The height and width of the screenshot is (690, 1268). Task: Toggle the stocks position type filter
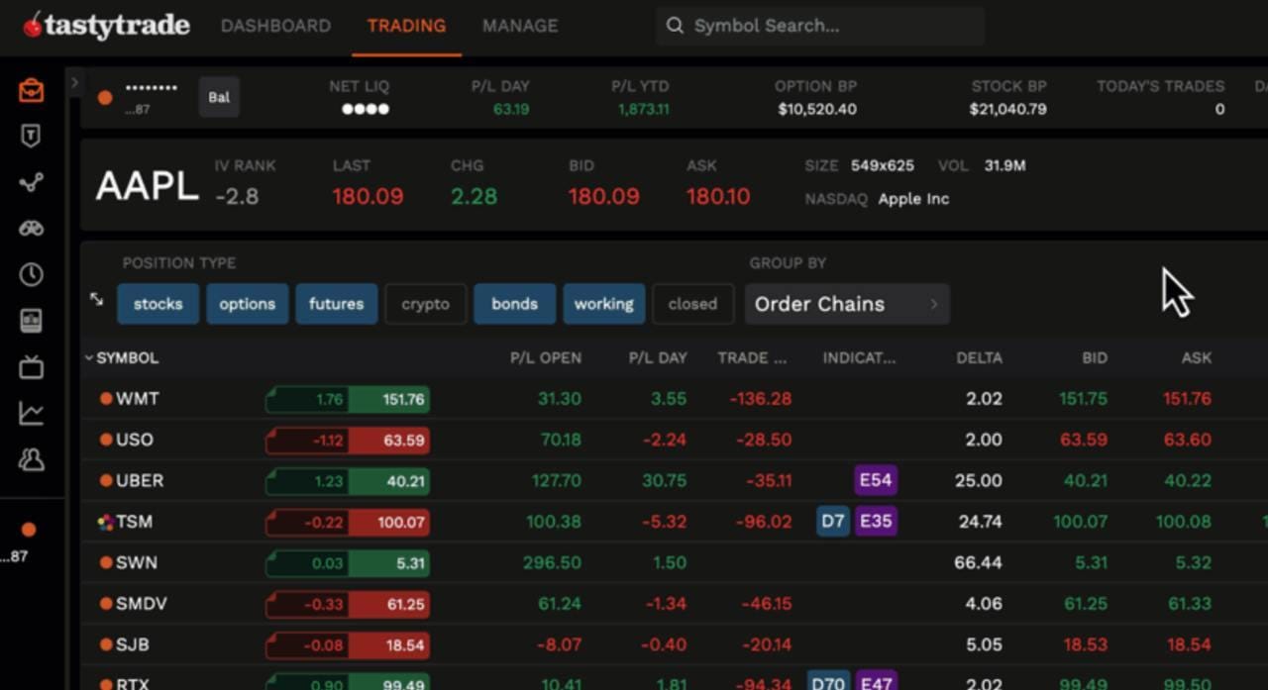coord(158,304)
